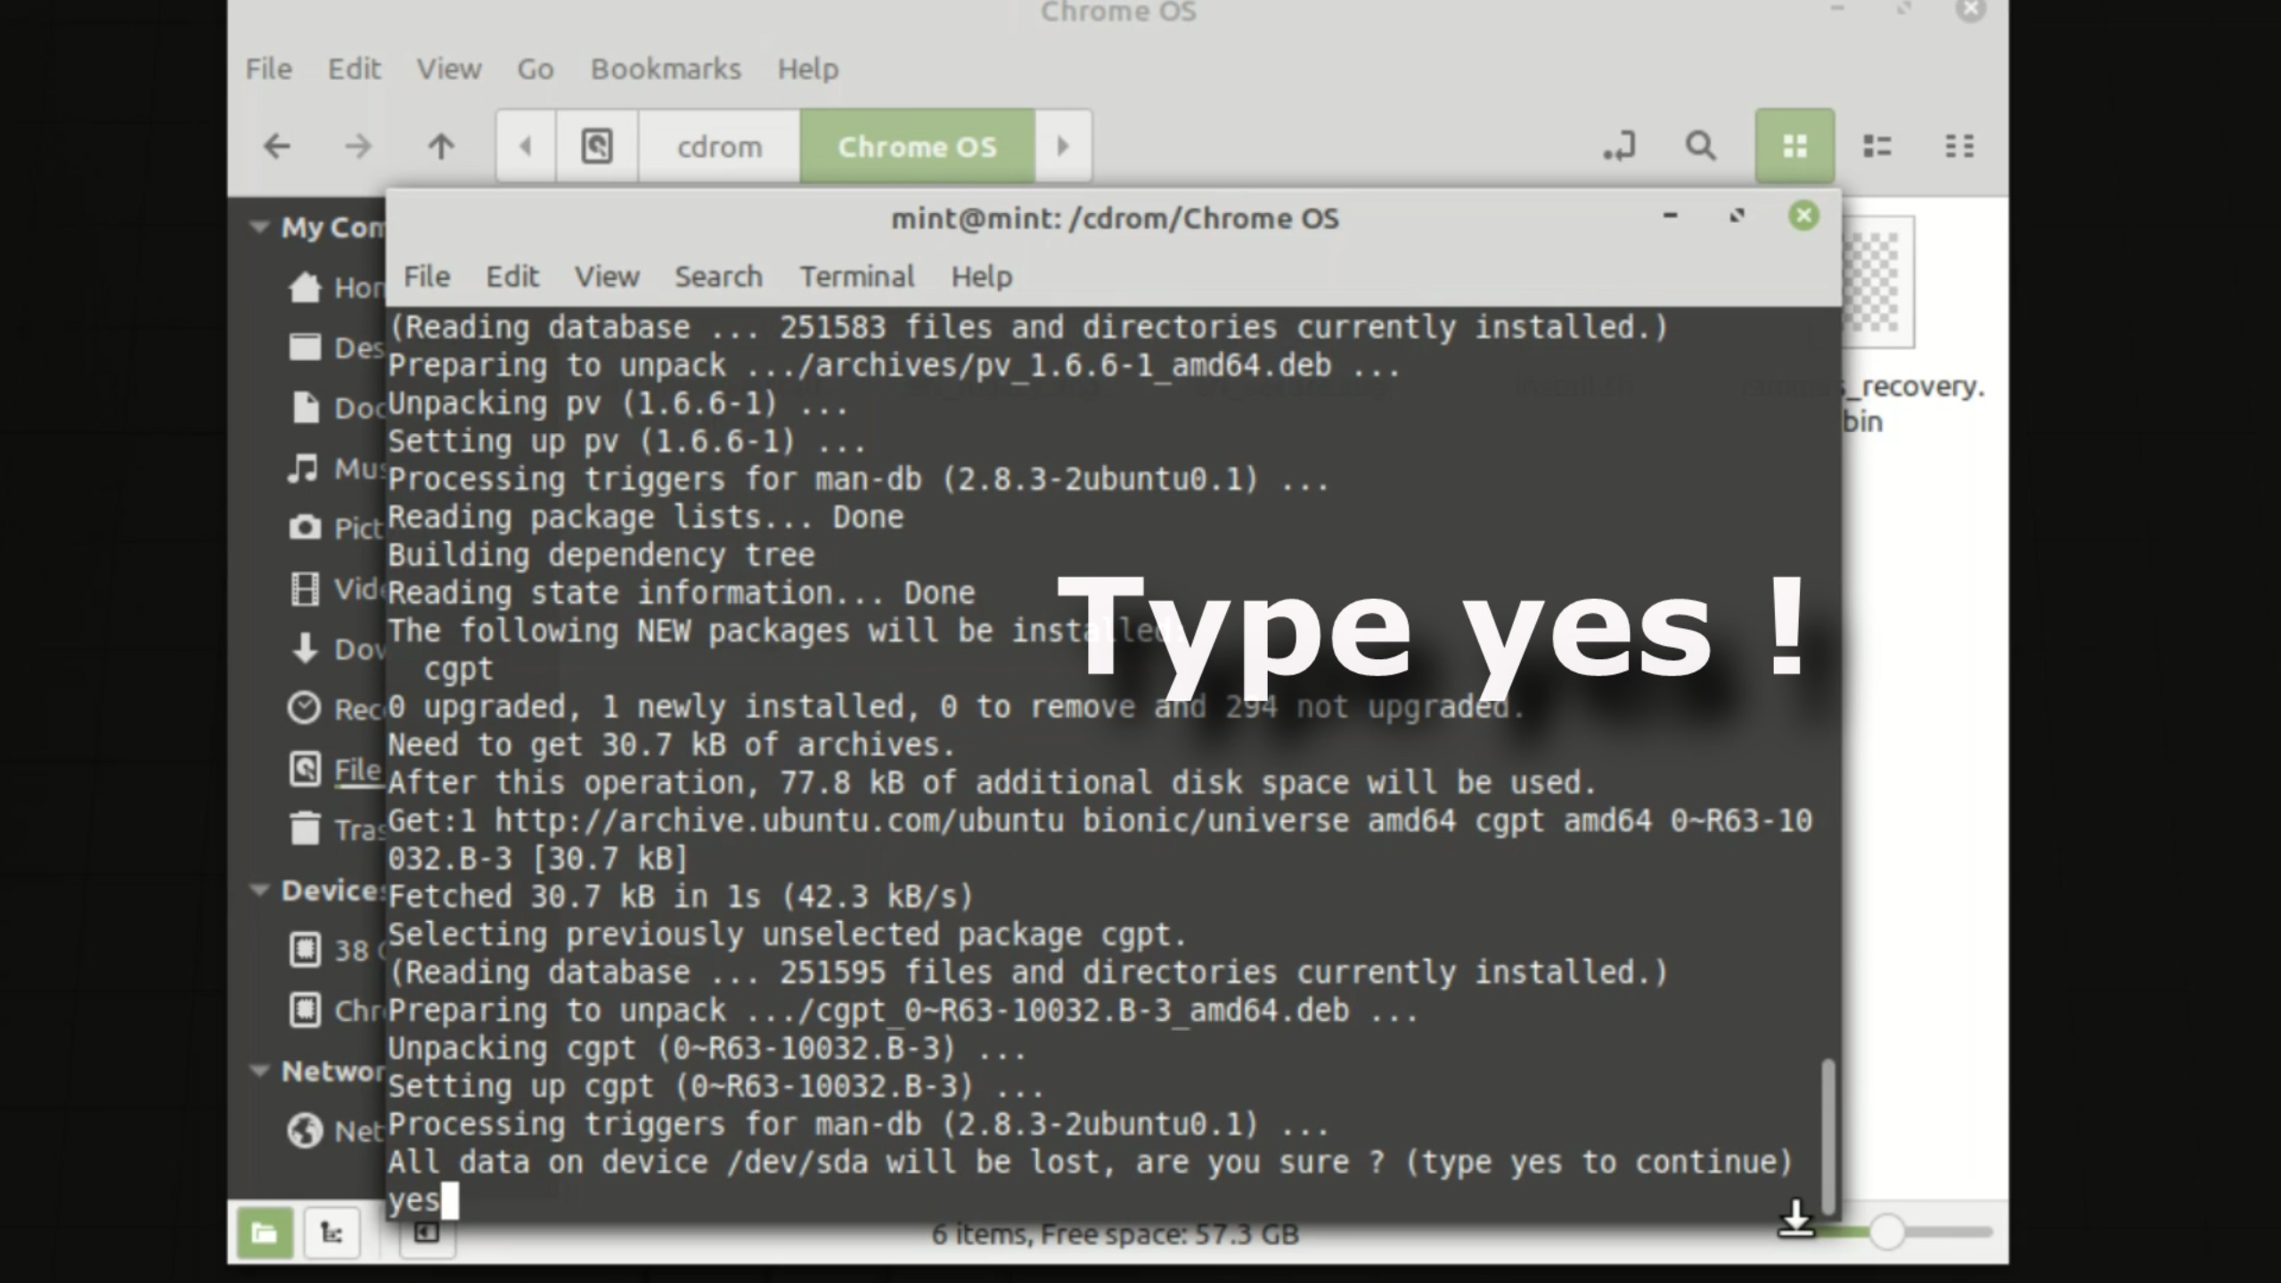2281x1283 pixels.
Task: Collapse the Devices section
Action: (259, 889)
